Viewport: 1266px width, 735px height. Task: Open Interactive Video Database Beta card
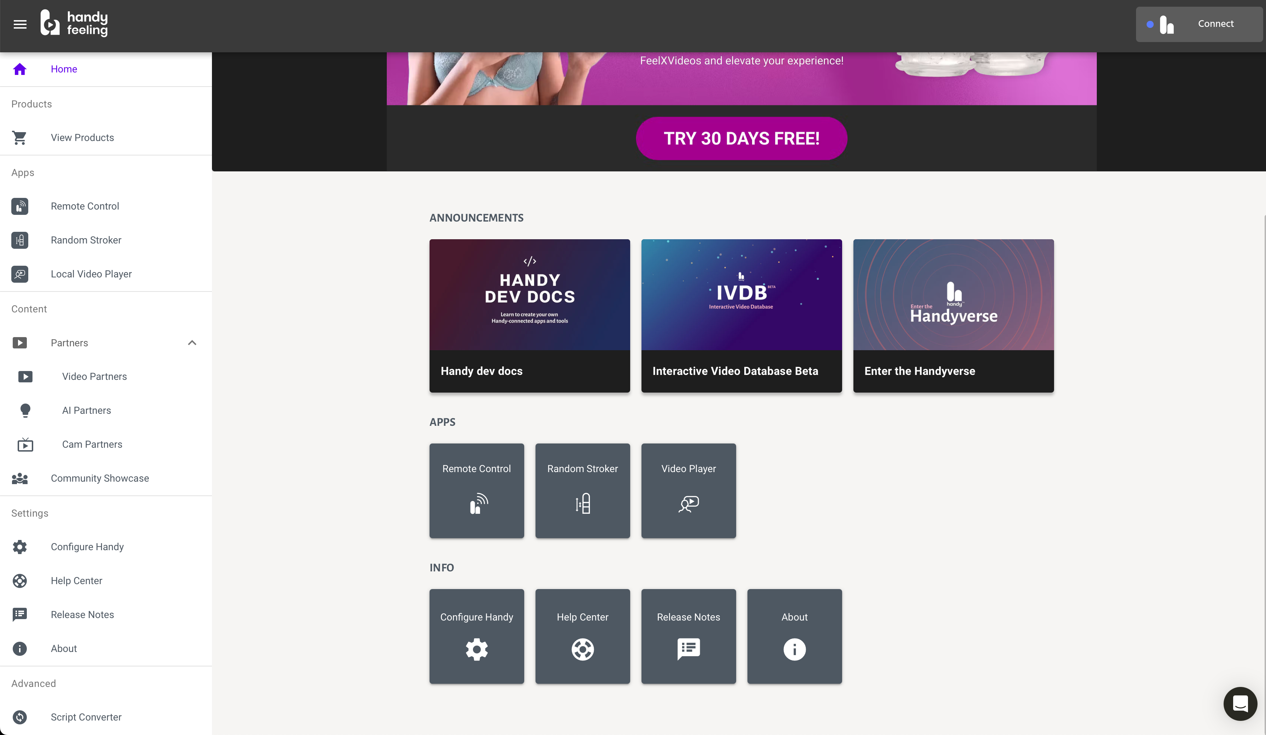coord(741,316)
